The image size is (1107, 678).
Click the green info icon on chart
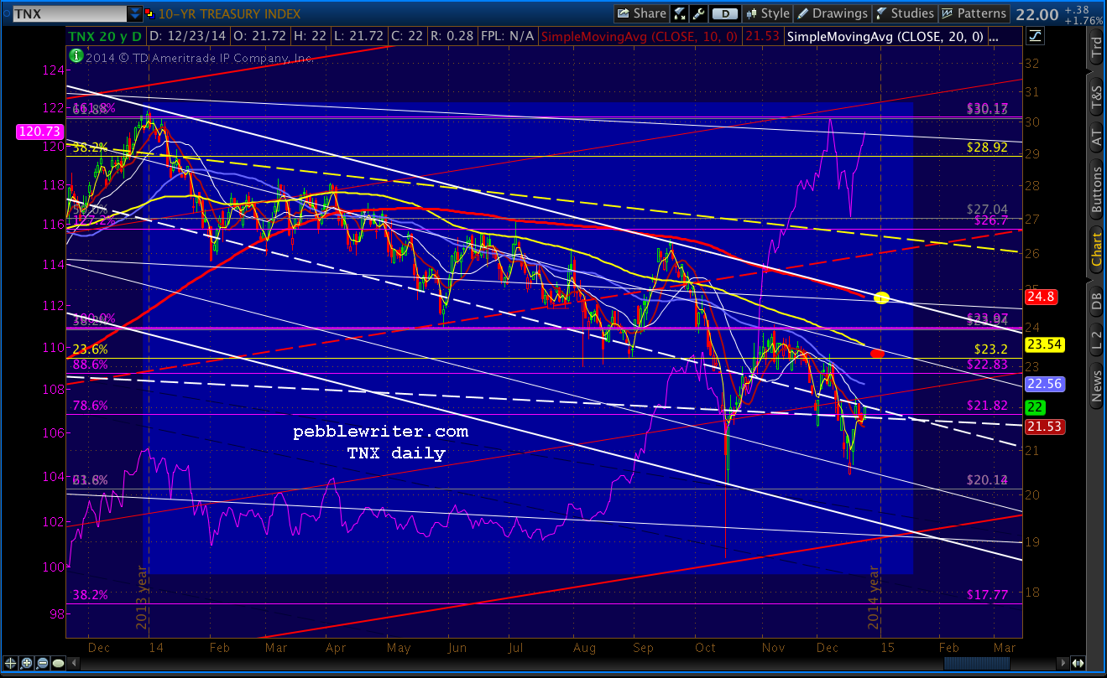(x=76, y=55)
